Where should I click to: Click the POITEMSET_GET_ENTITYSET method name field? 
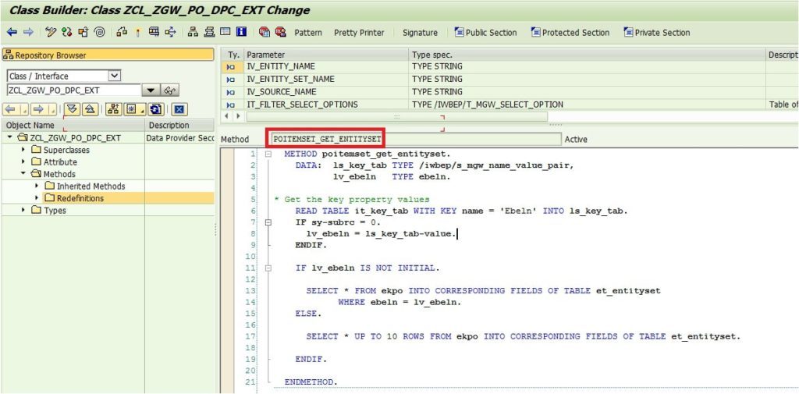click(415, 139)
